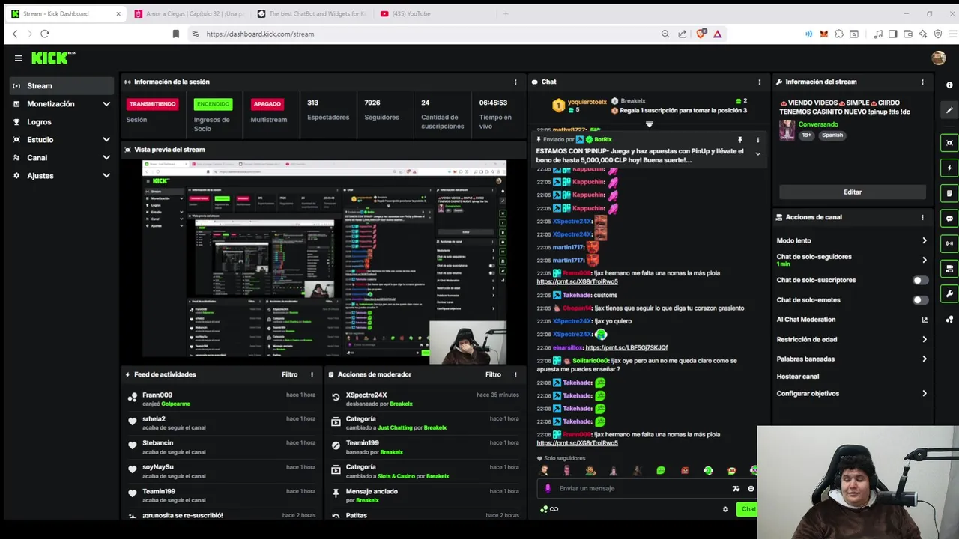This screenshot has width=959, height=539.
Task: Click Hostear canal
Action: click(798, 377)
